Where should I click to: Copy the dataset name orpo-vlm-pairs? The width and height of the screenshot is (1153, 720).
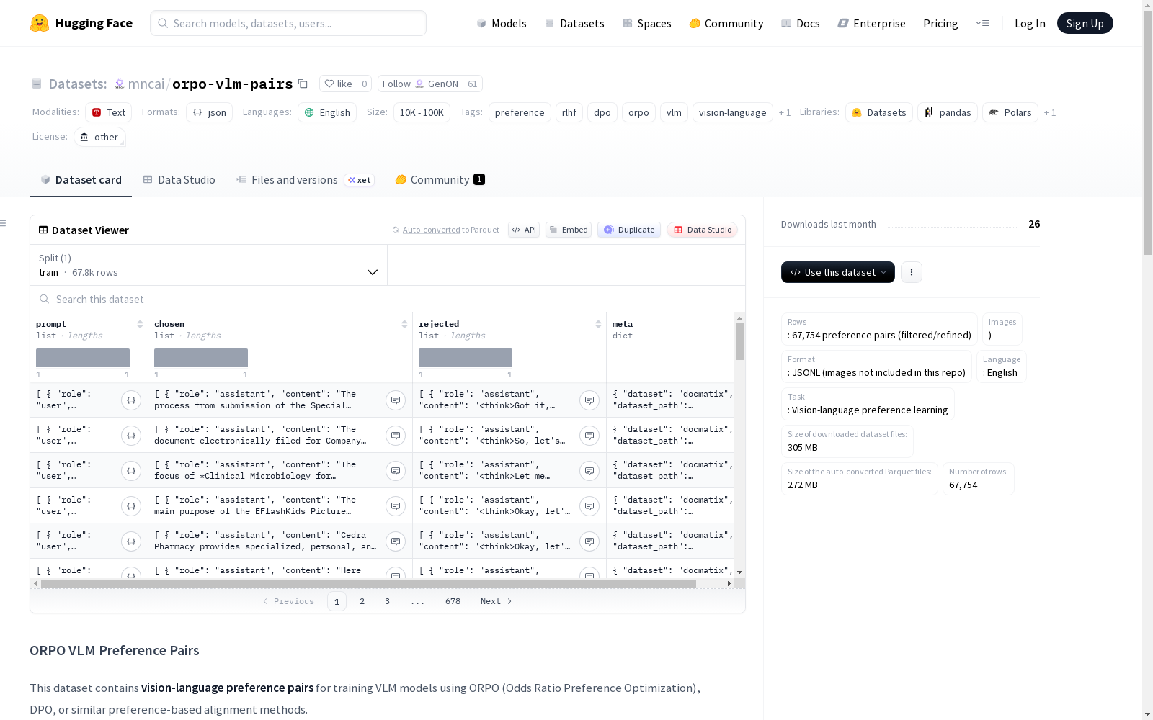(303, 84)
